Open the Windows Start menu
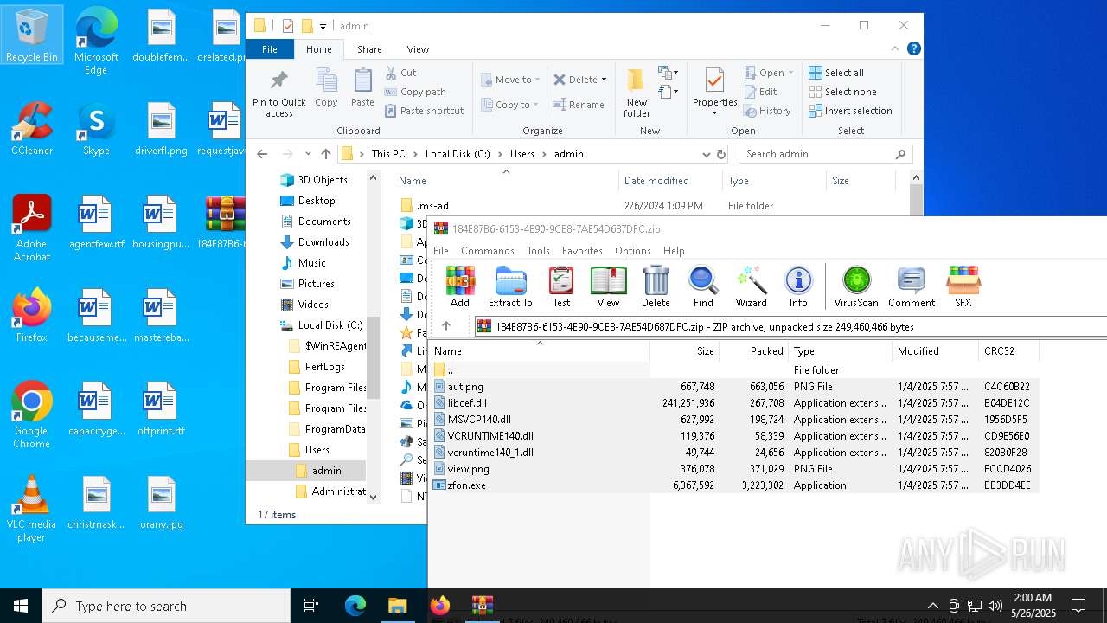 click(x=21, y=606)
